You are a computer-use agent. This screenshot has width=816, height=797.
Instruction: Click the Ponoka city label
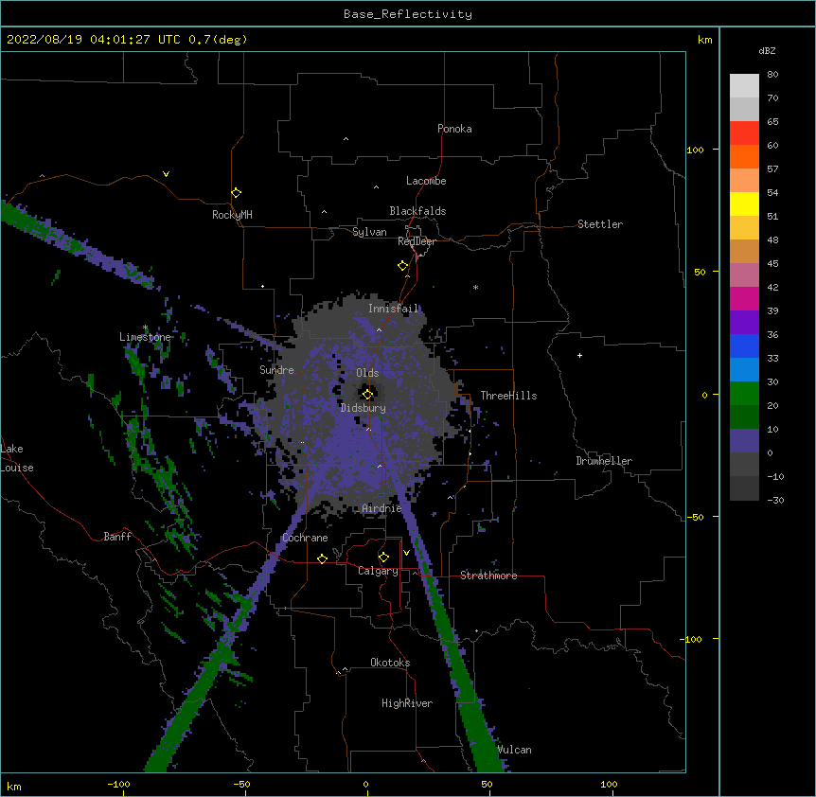(454, 129)
